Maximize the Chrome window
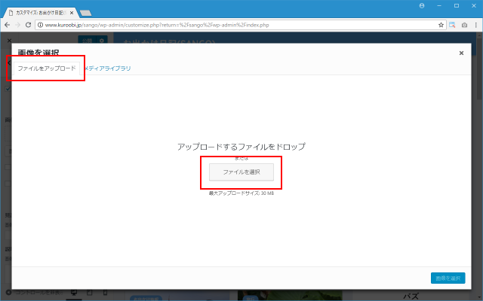The width and height of the screenshot is (483, 301). click(457, 6)
